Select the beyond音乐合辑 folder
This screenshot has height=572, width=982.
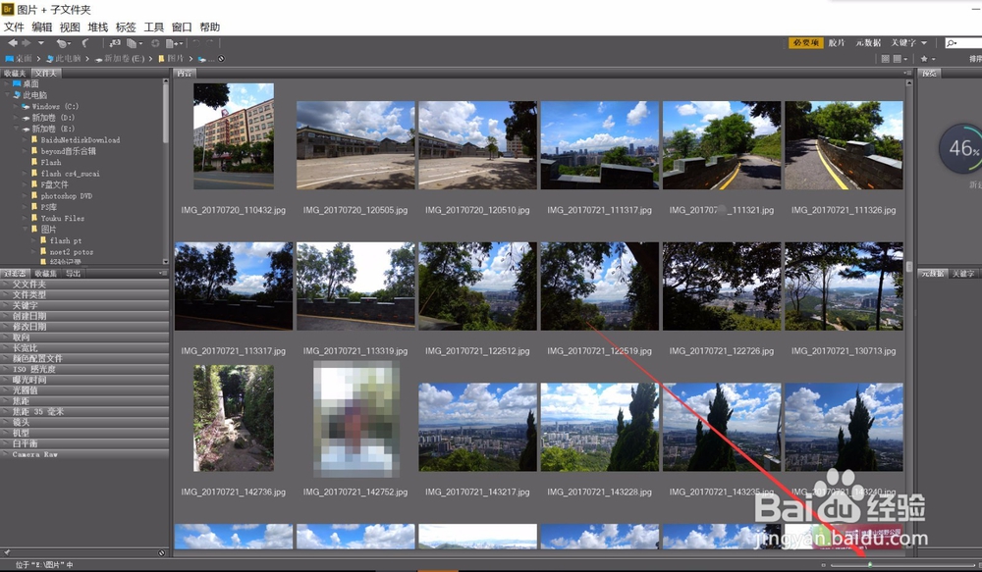click(63, 151)
